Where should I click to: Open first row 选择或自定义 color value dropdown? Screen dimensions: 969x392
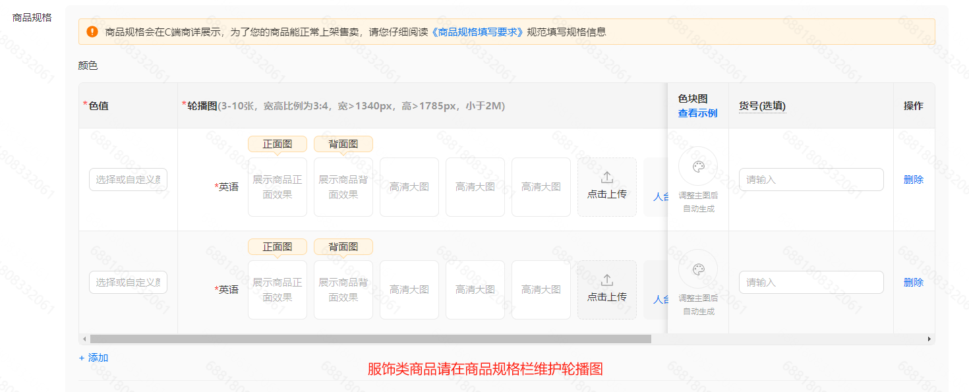coord(128,179)
